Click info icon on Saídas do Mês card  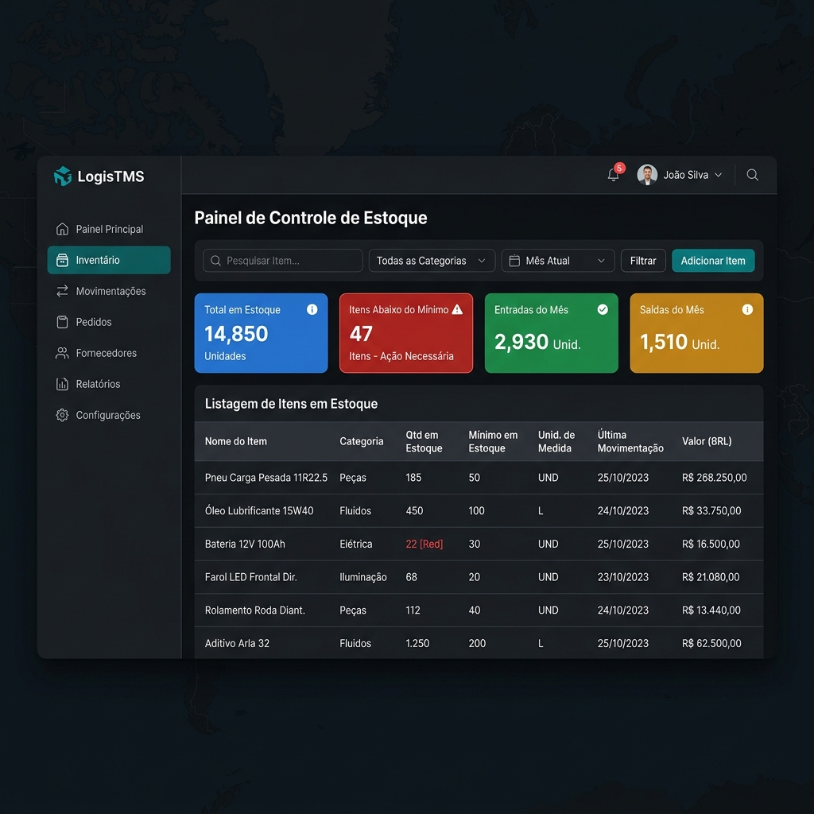pyautogui.click(x=747, y=309)
